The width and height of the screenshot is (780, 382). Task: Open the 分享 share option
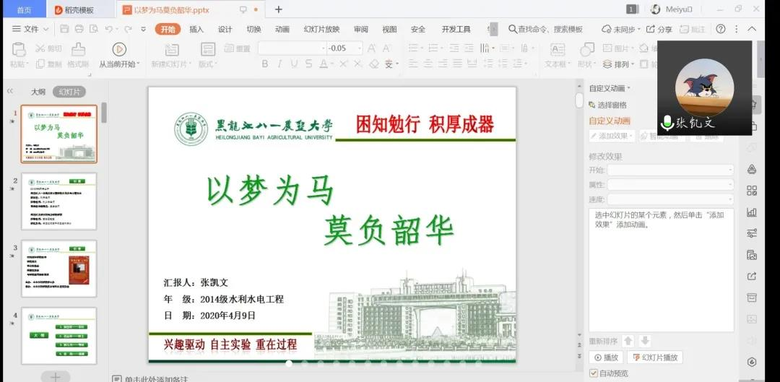[659, 30]
